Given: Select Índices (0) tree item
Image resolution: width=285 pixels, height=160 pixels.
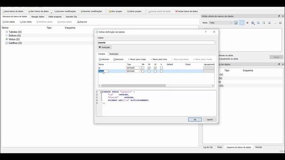Looking at the screenshot, I should click(x=15, y=36).
